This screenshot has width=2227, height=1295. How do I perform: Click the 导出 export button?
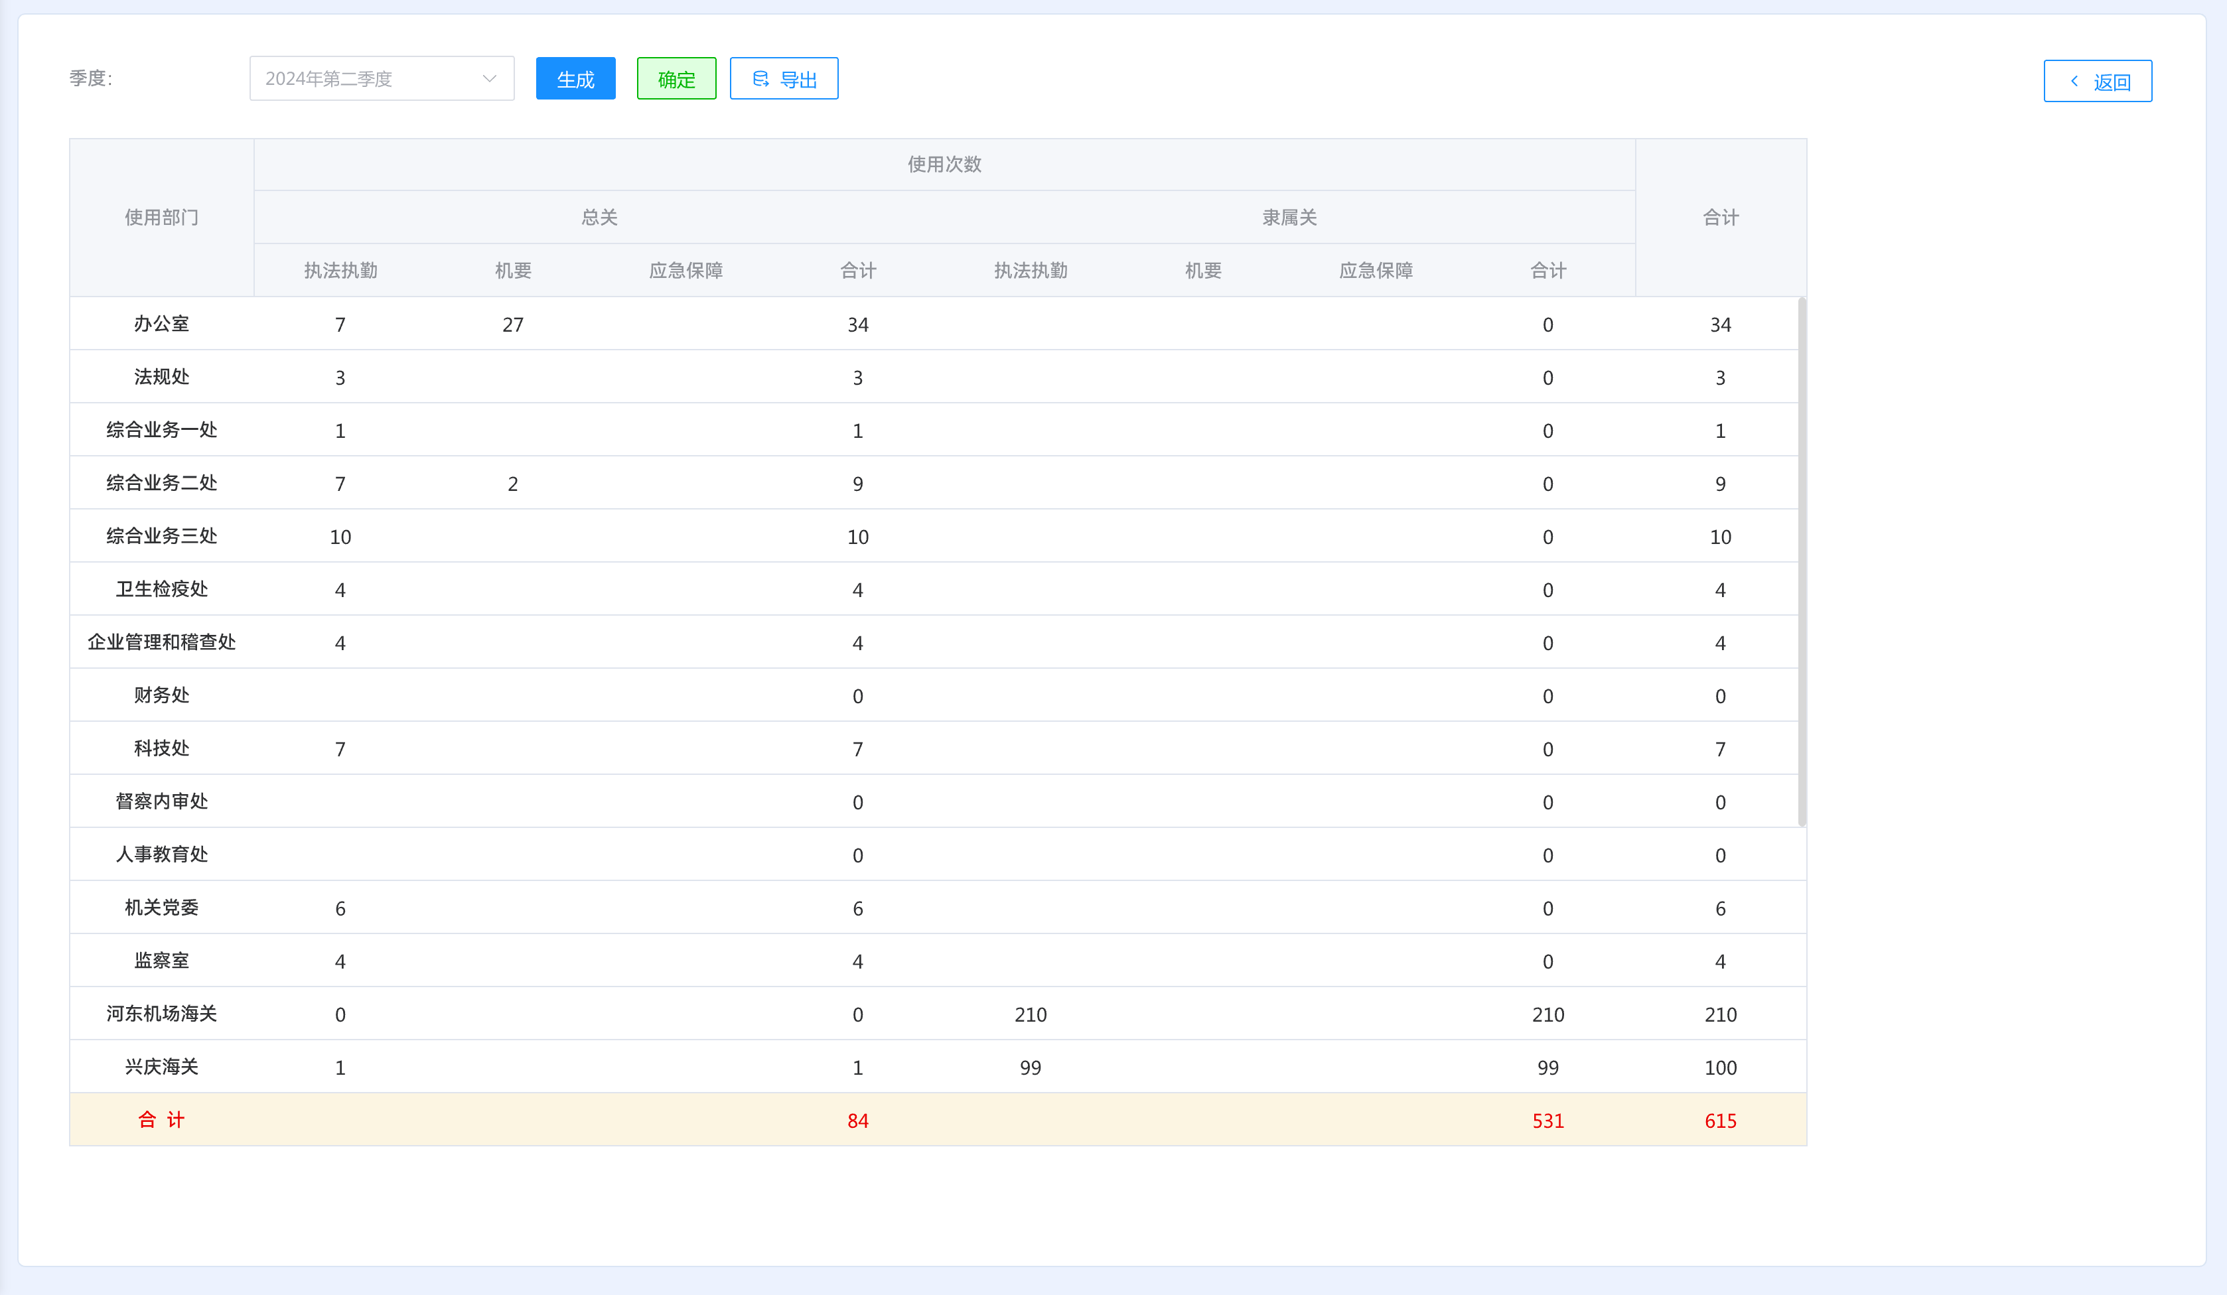pyautogui.click(x=784, y=80)
